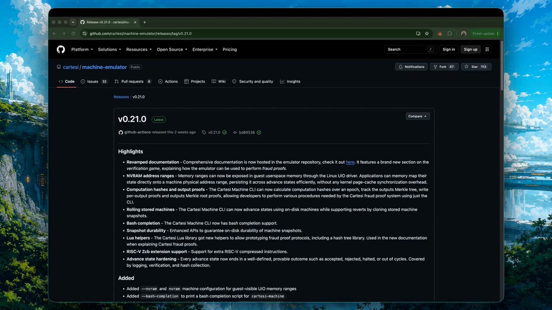Follow the 'here' documentation link
The width and height of the screenshot is (552, 310).
tap(350, 162)
